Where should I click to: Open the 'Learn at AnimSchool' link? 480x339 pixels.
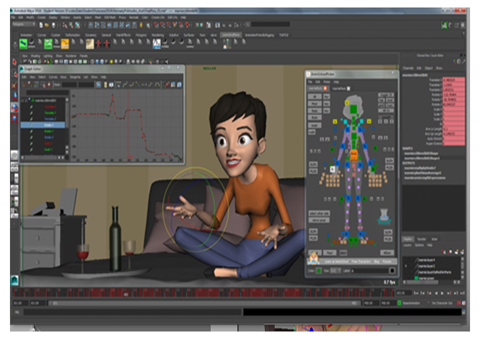click(336, 261)
